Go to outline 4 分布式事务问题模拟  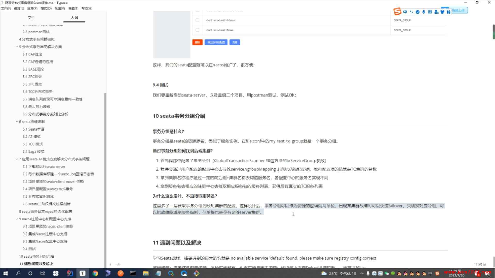[37, 39]
